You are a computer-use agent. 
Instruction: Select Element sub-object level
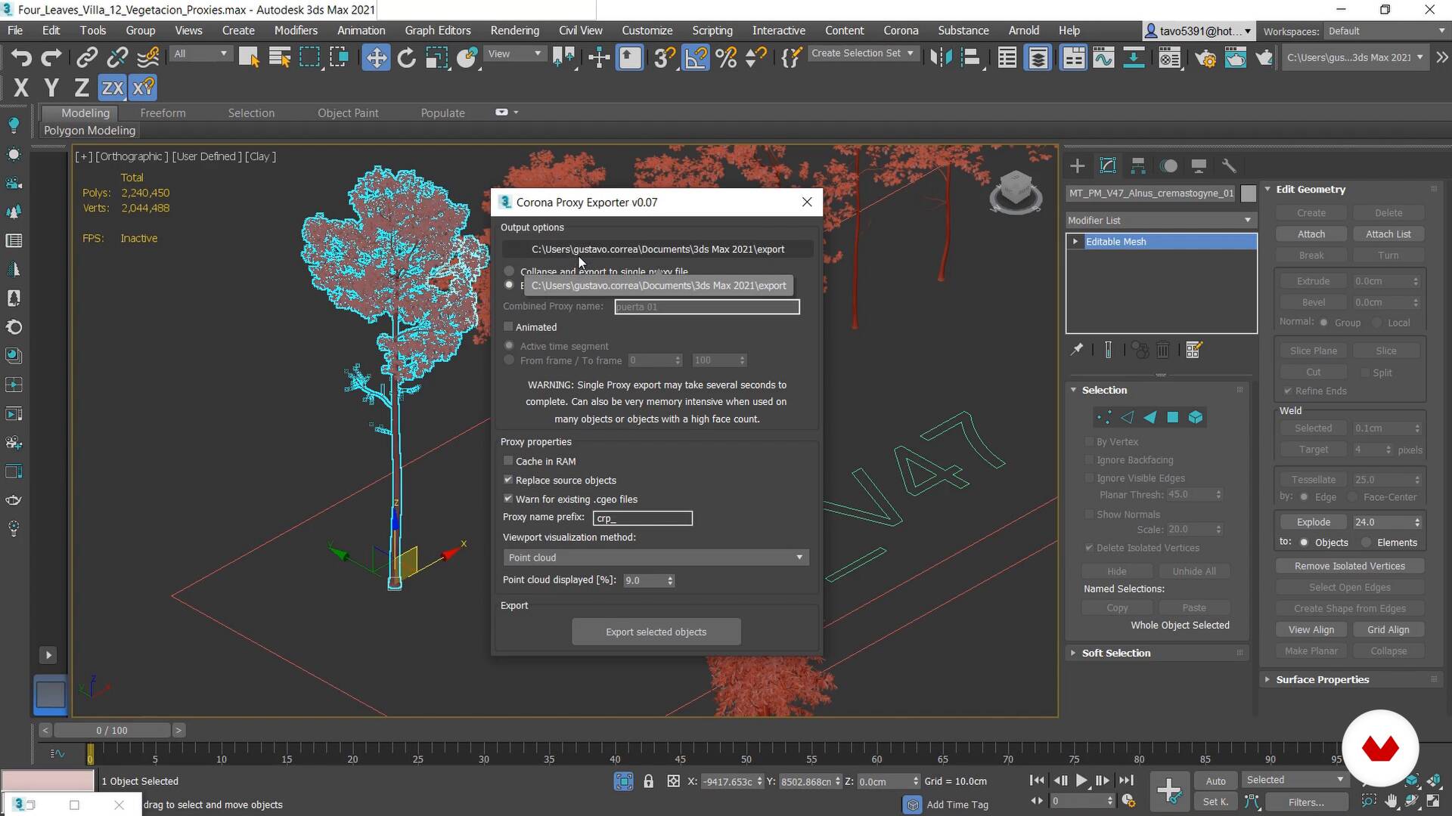point(1196,417)
